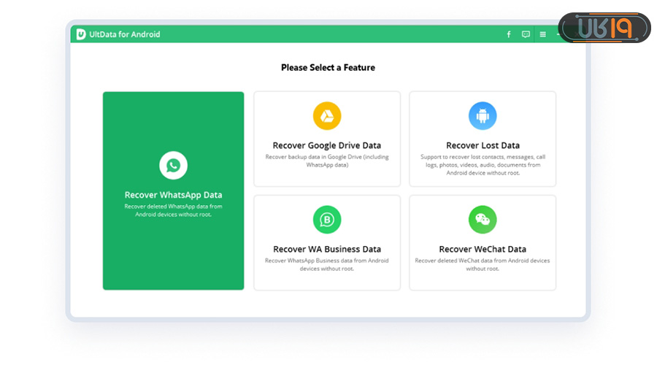Choose Recover WA Business Data title
Screen dimensions: 657x365
click(x=327, y=249)
